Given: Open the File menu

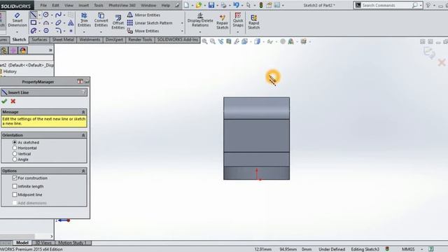Looking at the screenshot, I should (x=43, y=5).
